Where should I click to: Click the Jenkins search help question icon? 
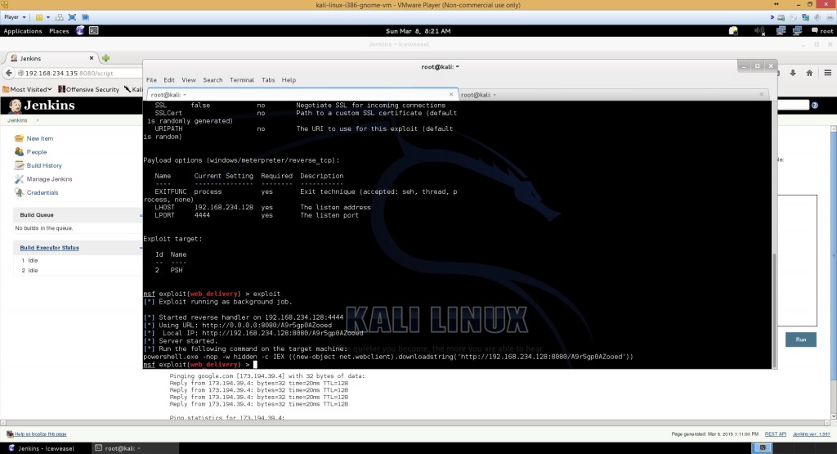coord(815,106)
